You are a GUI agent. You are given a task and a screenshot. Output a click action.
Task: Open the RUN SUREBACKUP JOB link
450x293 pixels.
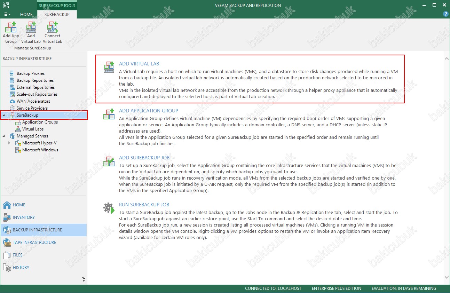click(x=144, y=205)
